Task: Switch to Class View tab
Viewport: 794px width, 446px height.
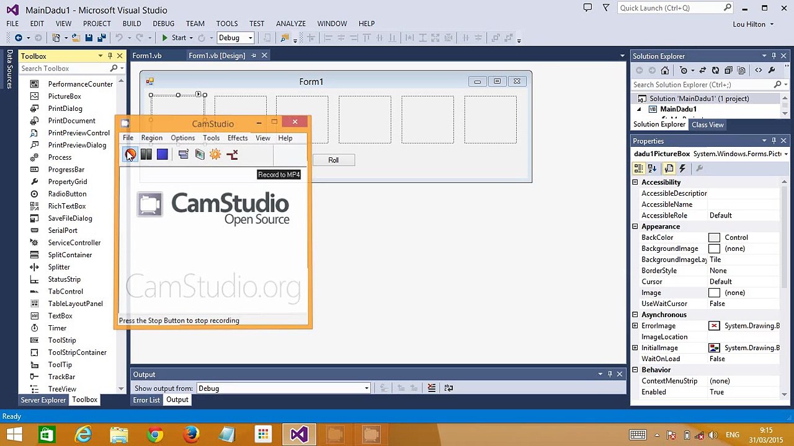Action: [707, 125]
